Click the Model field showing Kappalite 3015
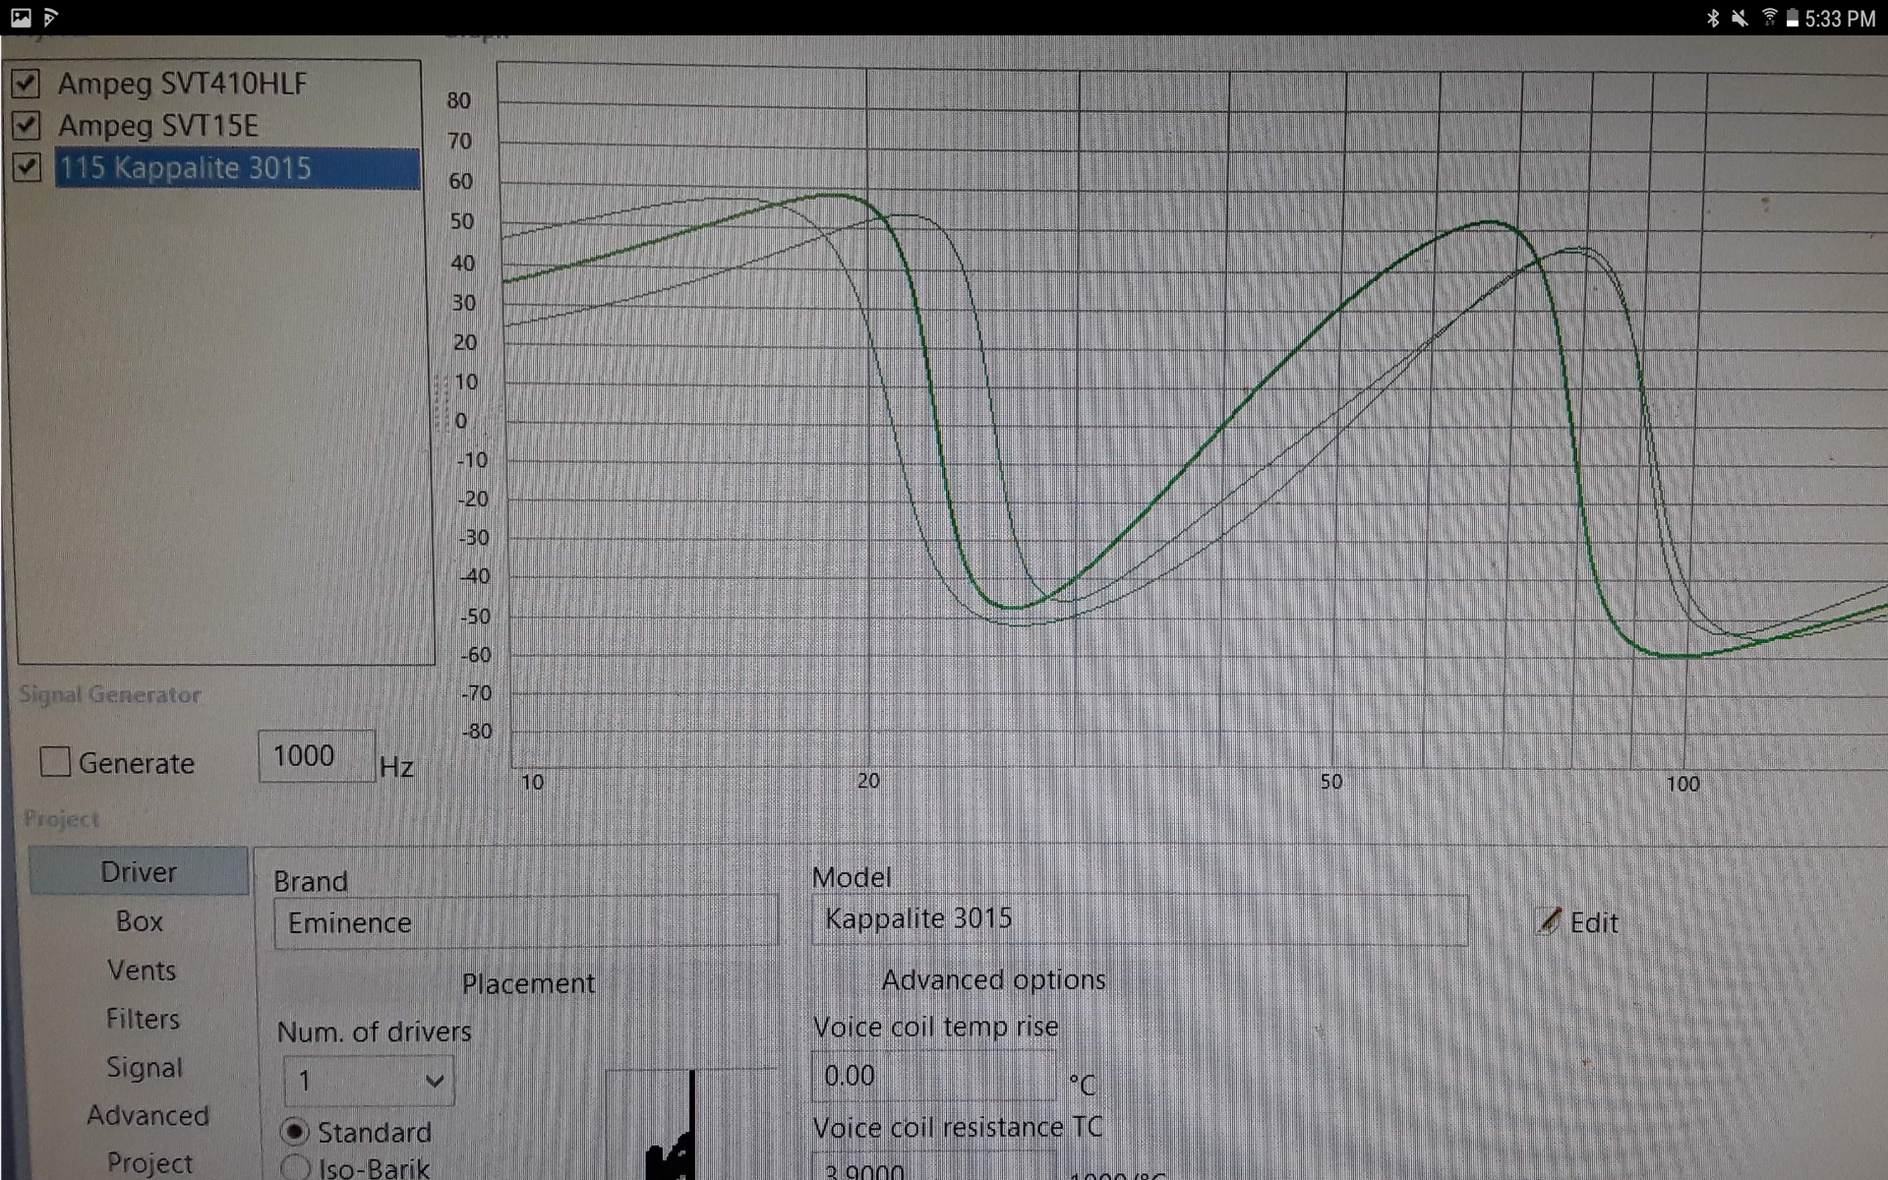Screen dimensions: 1888x1180 tap(1140, 919)
